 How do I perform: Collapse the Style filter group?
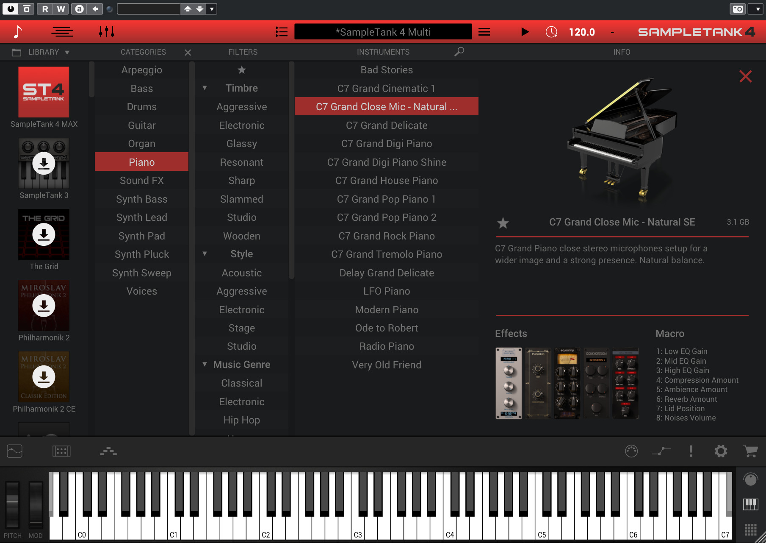205,254
